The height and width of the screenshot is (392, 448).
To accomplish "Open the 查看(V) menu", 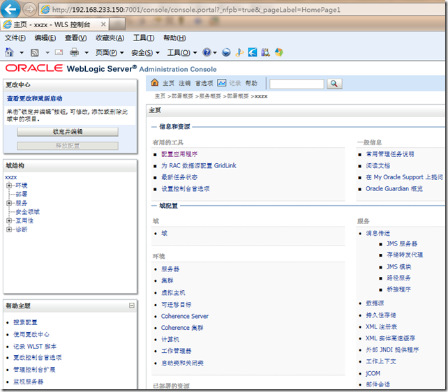I will [x=76, y=38].
